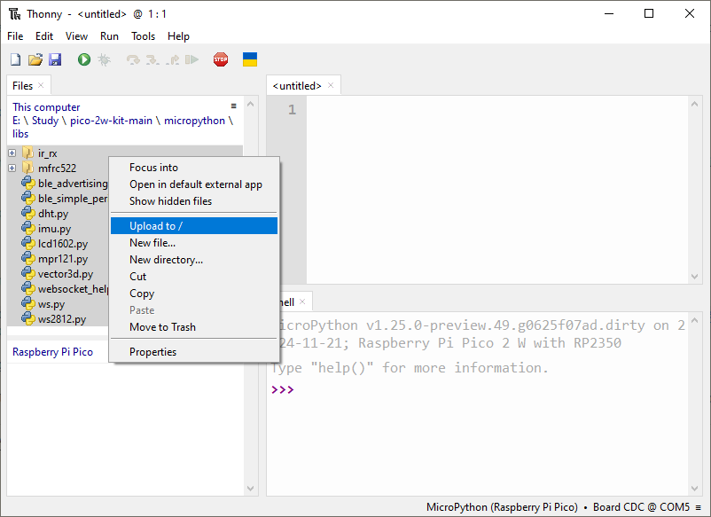Click the Resume toolbar icon

[191, 59]
